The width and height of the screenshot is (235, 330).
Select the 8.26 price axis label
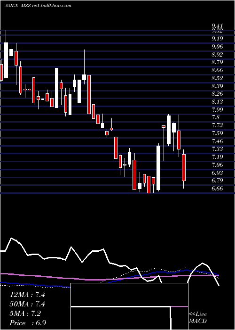[217, 94]
